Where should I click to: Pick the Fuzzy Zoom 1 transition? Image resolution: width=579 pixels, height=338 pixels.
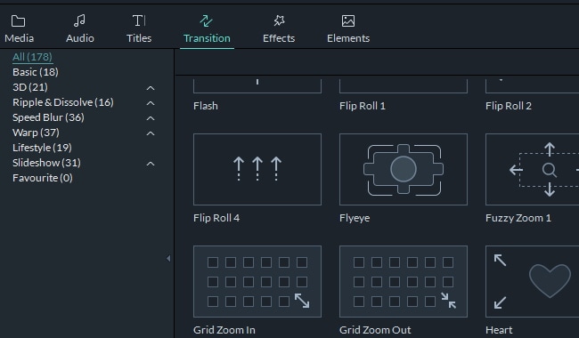[x=532, y=169]
